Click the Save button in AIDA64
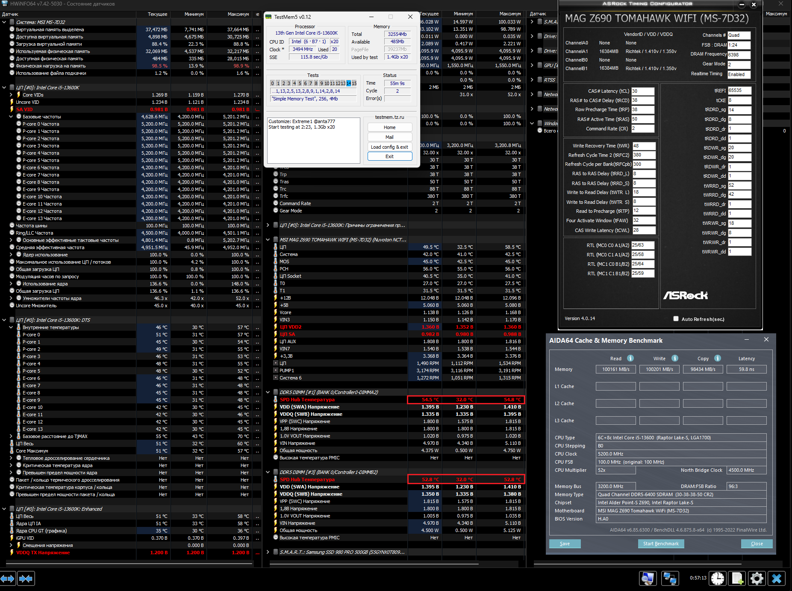The height and width of the screenshot is (591, 792). pos(565,544)
